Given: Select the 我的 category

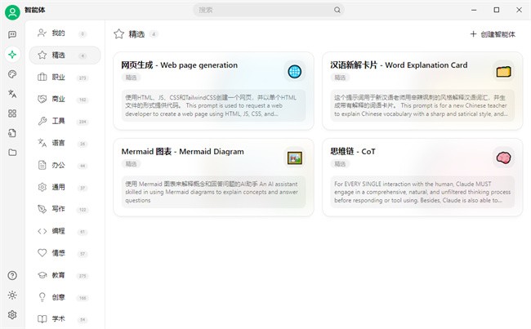Looking at the screenshot, I should tap(65, 33).
